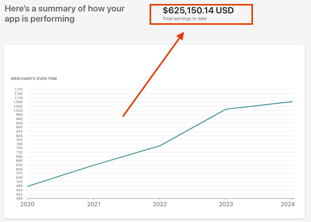Select the 2020 x-axis label
311x222 pixels.
coord(27,204)
